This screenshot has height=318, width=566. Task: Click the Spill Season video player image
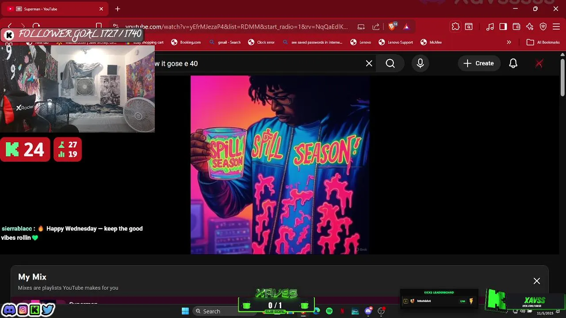pyautogui.click(x=280, y=165)
